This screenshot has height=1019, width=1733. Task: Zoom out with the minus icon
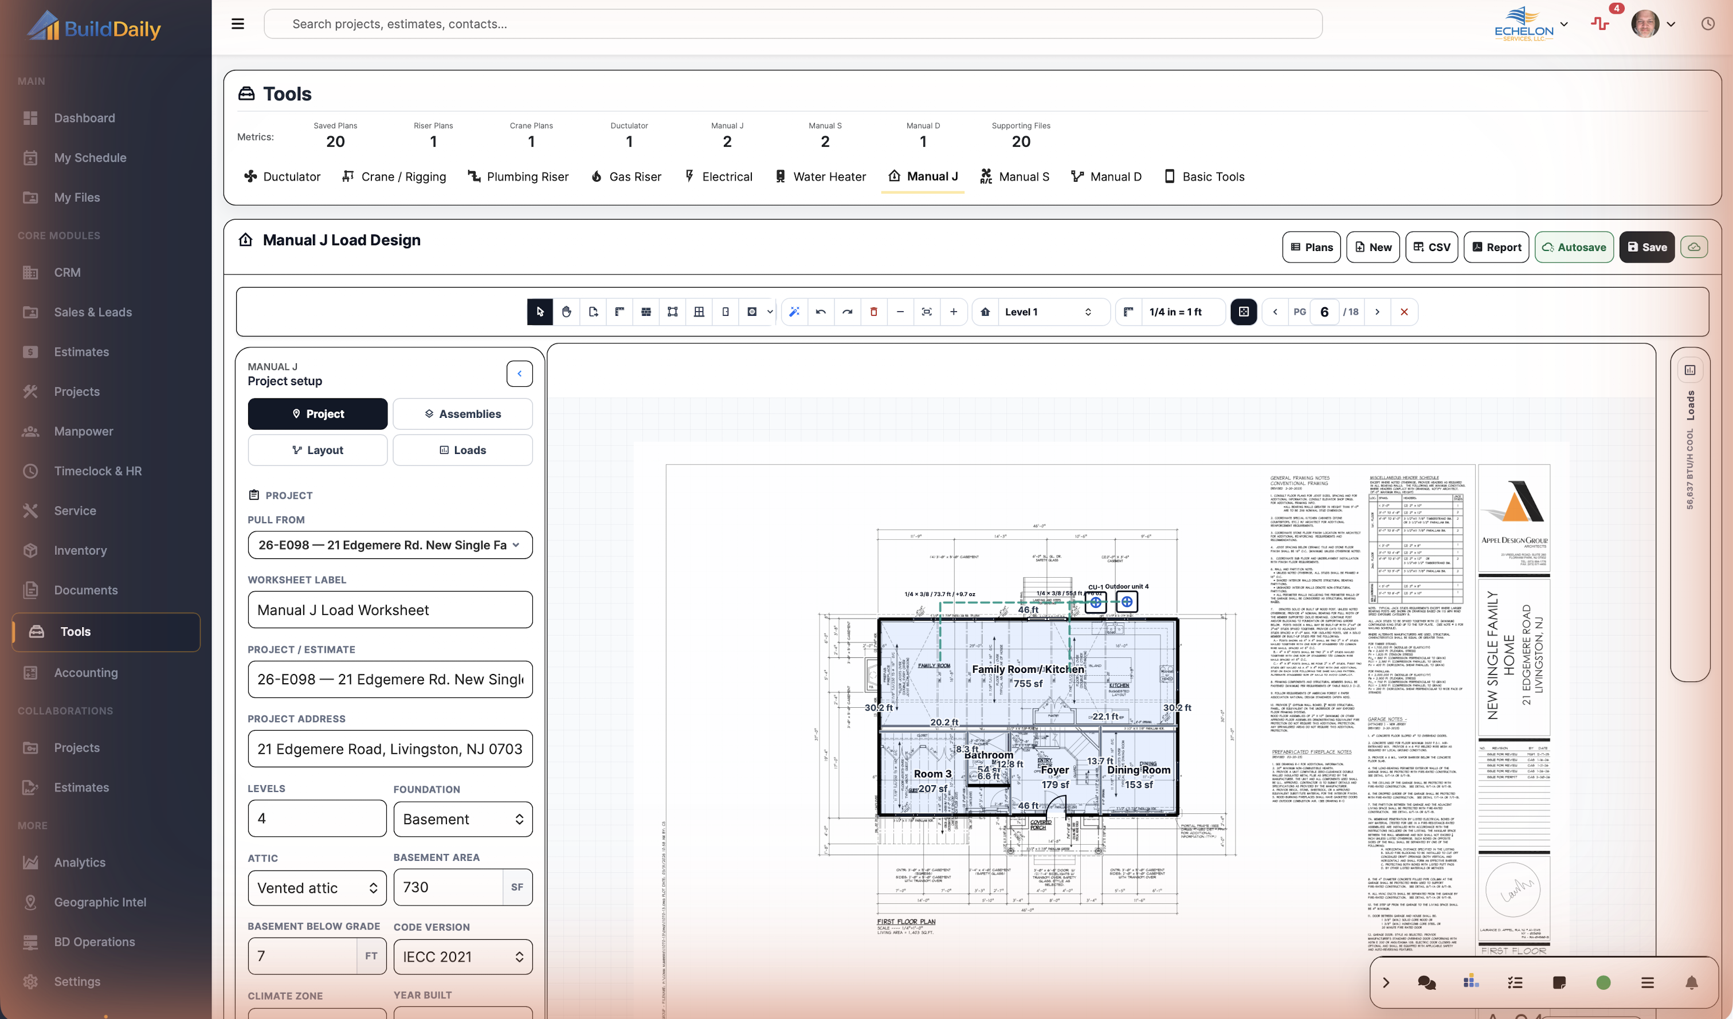900,311
